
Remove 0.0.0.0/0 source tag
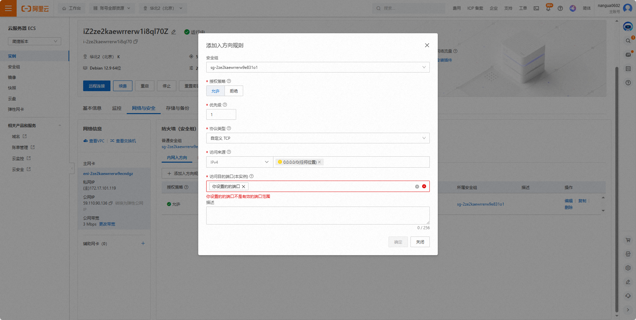click(x=319, y=162)
